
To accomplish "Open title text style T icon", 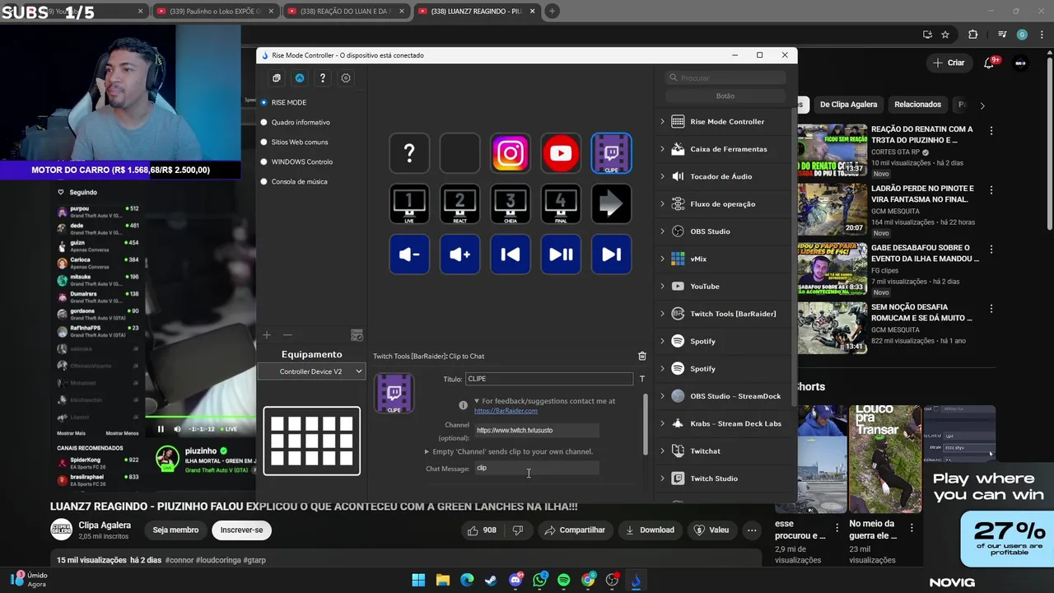I will pyautogui.click(x=642, y=379).
